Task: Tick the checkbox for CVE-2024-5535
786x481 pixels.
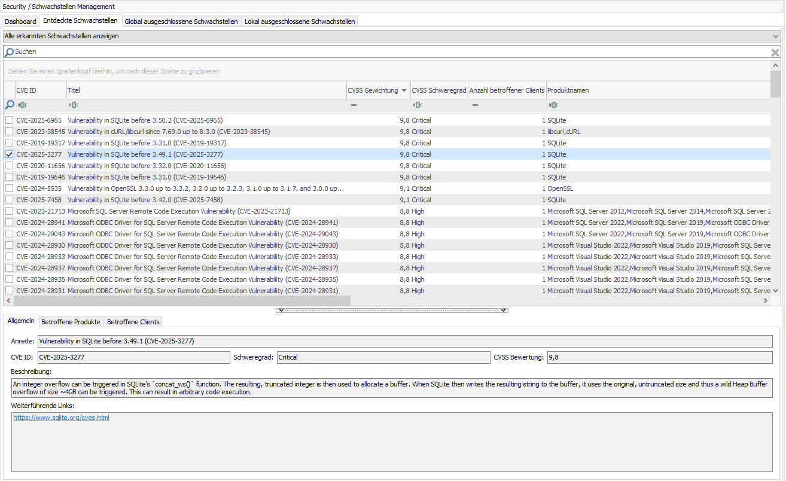Action: tap(10, 188)
